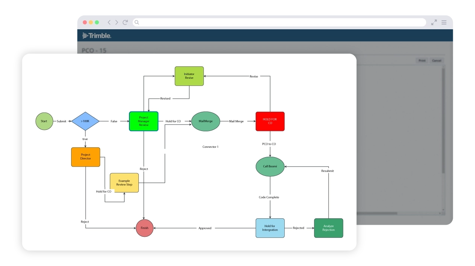Select the MailMerge ellipse node
The image size is (475, 266).
click(x=206, y=121)
